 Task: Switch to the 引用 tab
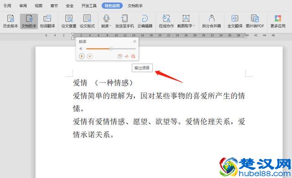7,6
